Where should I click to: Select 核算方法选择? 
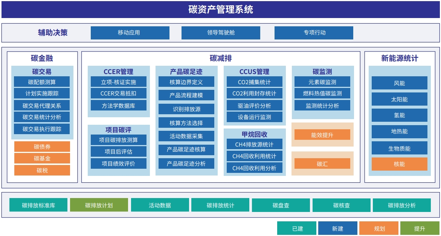pyautogui.click(x=186, y=123)
